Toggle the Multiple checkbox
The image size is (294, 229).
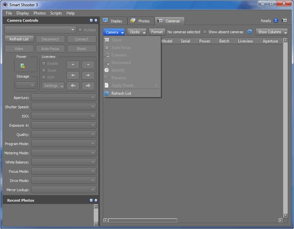click(x=80, y=30)
